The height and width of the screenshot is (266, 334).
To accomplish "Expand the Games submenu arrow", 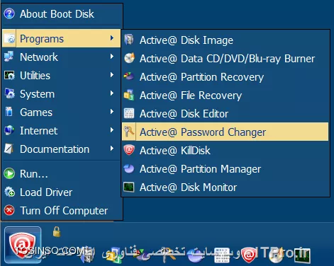I will point(112,112).
